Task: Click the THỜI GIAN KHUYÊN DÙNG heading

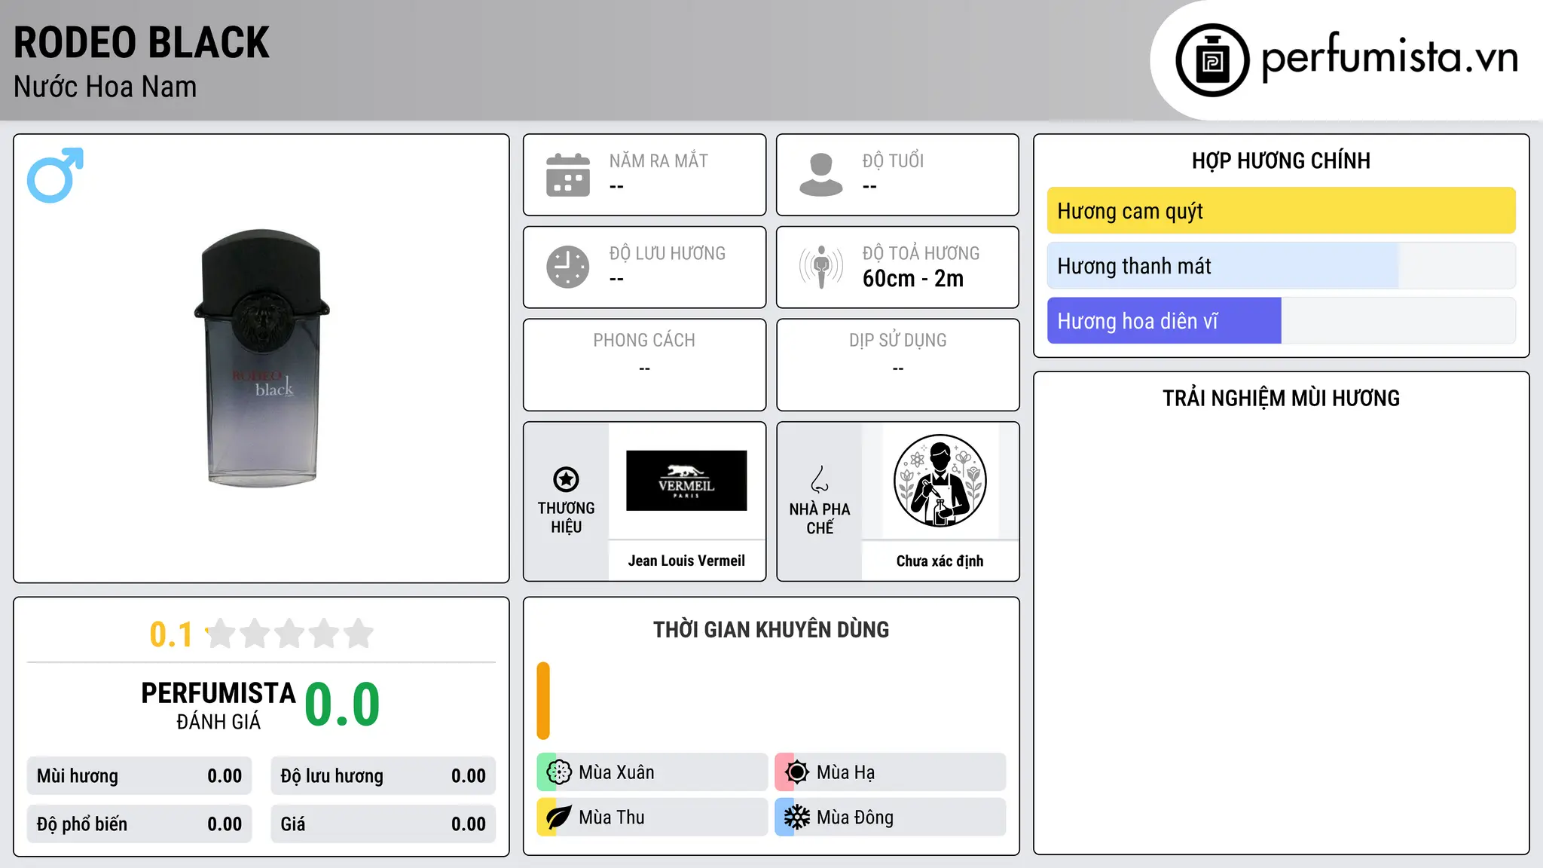Action: (x=771, y=629)
